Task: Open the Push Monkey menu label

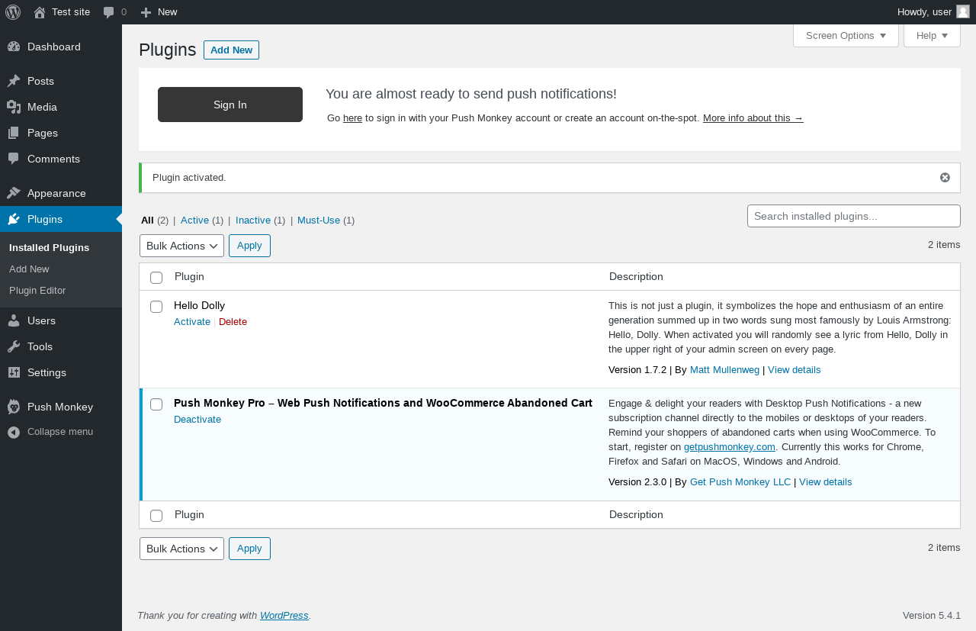Action: tap(60, 407)
